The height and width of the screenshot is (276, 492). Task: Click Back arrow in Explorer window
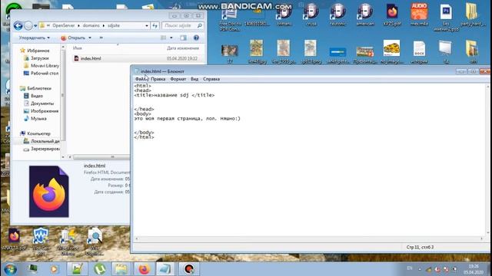click(x=18, y=25)
